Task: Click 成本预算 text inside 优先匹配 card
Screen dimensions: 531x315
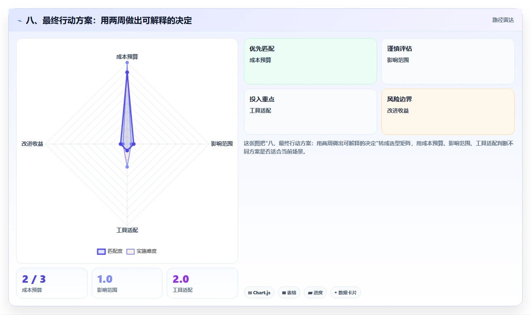Action: click(x=260, y=60)
